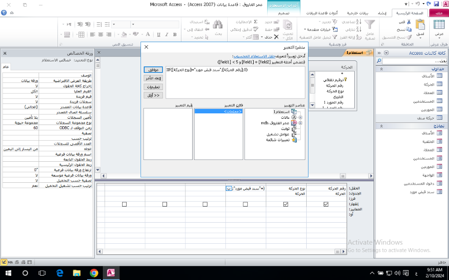Switch to تصميم design tab
The image size is (449, 280).
pos(283,13)
